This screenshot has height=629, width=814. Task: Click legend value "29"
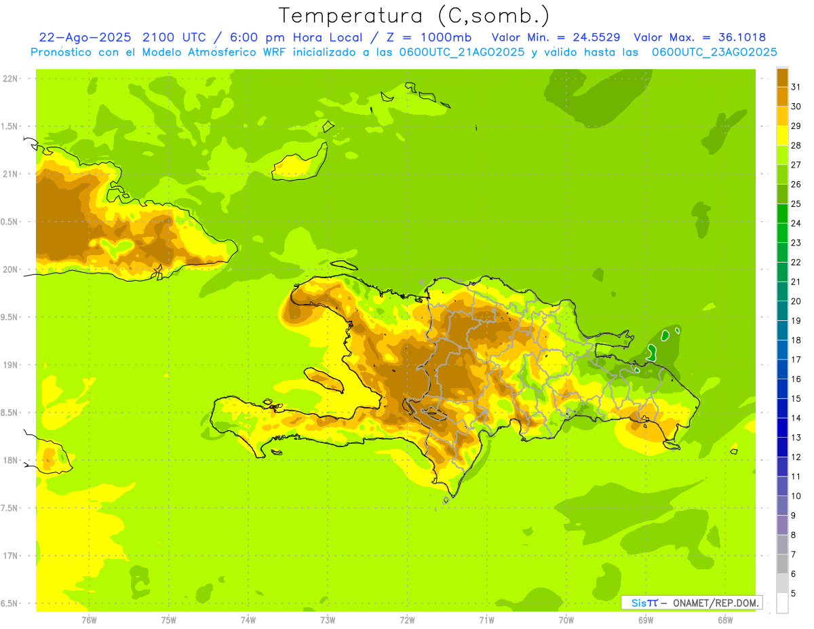click(x=796, y=126)
